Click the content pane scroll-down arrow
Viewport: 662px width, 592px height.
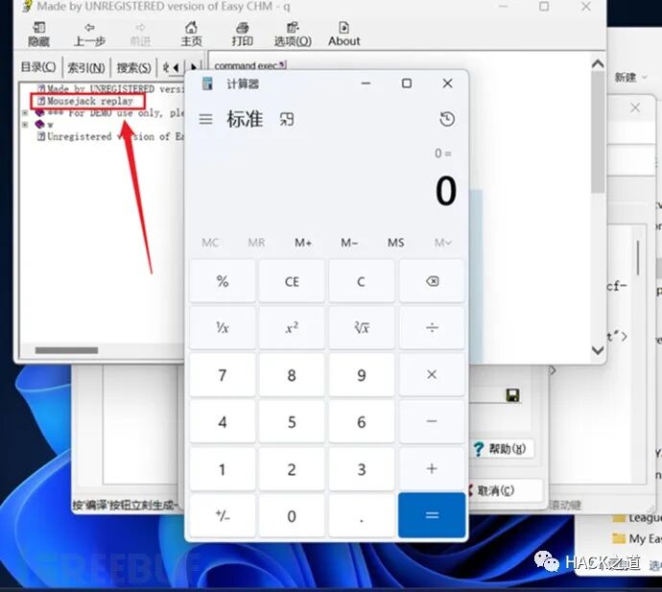click(598, 349)
